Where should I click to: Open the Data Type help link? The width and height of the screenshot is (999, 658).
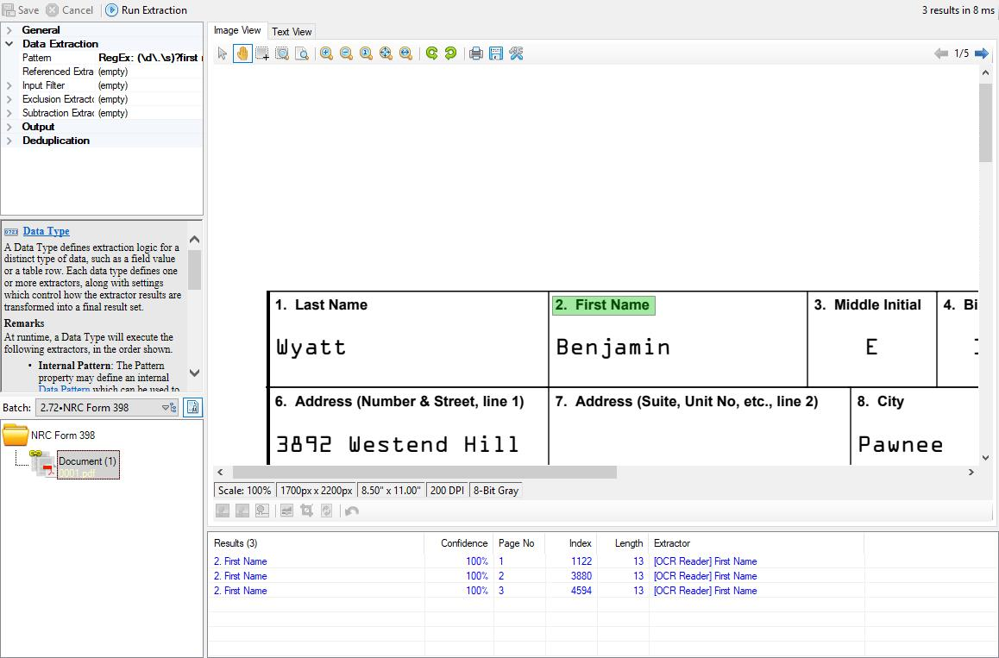pyautogui.click(x=46, y=231)
